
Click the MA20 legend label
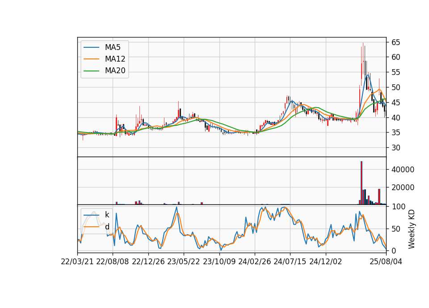click(x=115, y=71)
